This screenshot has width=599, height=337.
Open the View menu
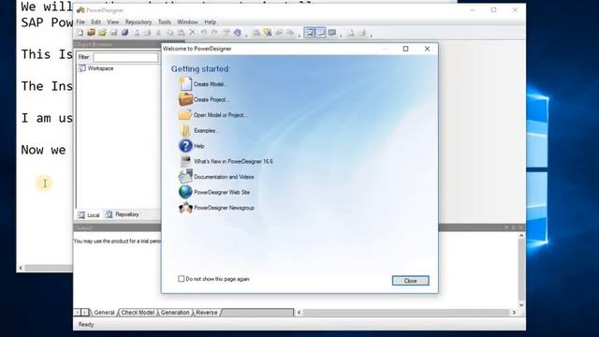tap(112, 22)
